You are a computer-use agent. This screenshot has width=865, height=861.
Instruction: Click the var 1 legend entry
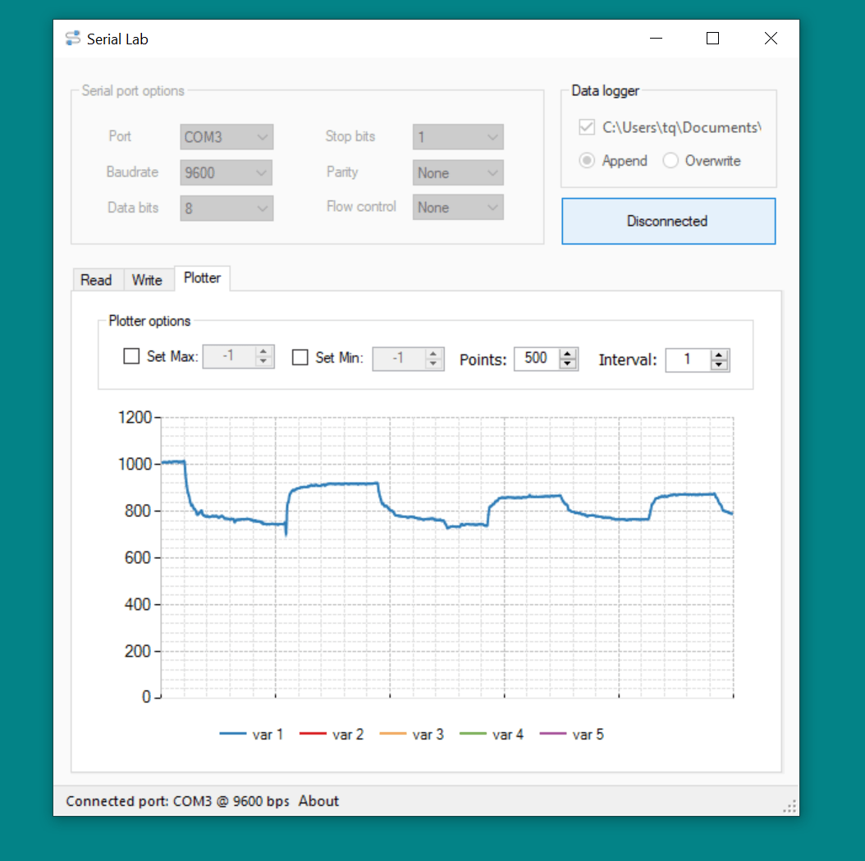point(252,735)
